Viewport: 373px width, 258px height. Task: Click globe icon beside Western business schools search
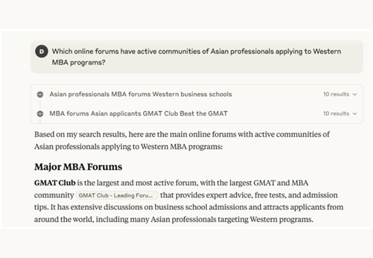pyautogui.click(x=40, y=95)
